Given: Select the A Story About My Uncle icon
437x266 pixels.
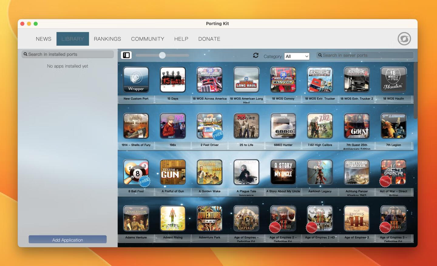Looking at the screenshot, I should [x=283, y=172].
